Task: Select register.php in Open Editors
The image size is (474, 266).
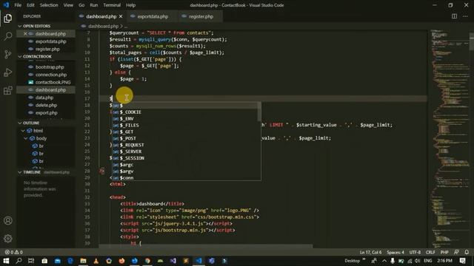Action: [x=46, y=50]
